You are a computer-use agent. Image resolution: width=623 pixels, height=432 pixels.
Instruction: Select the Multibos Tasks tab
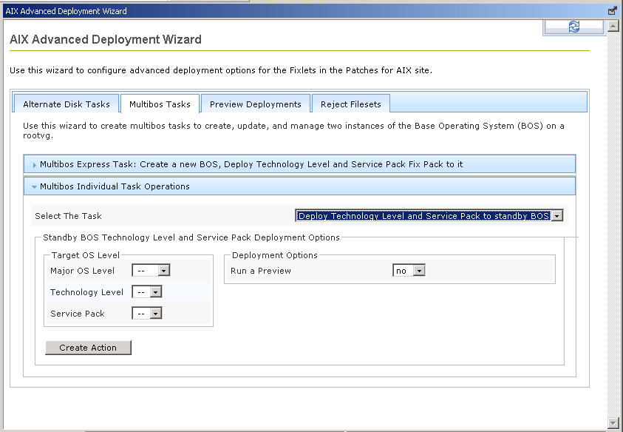coord(160,104)
